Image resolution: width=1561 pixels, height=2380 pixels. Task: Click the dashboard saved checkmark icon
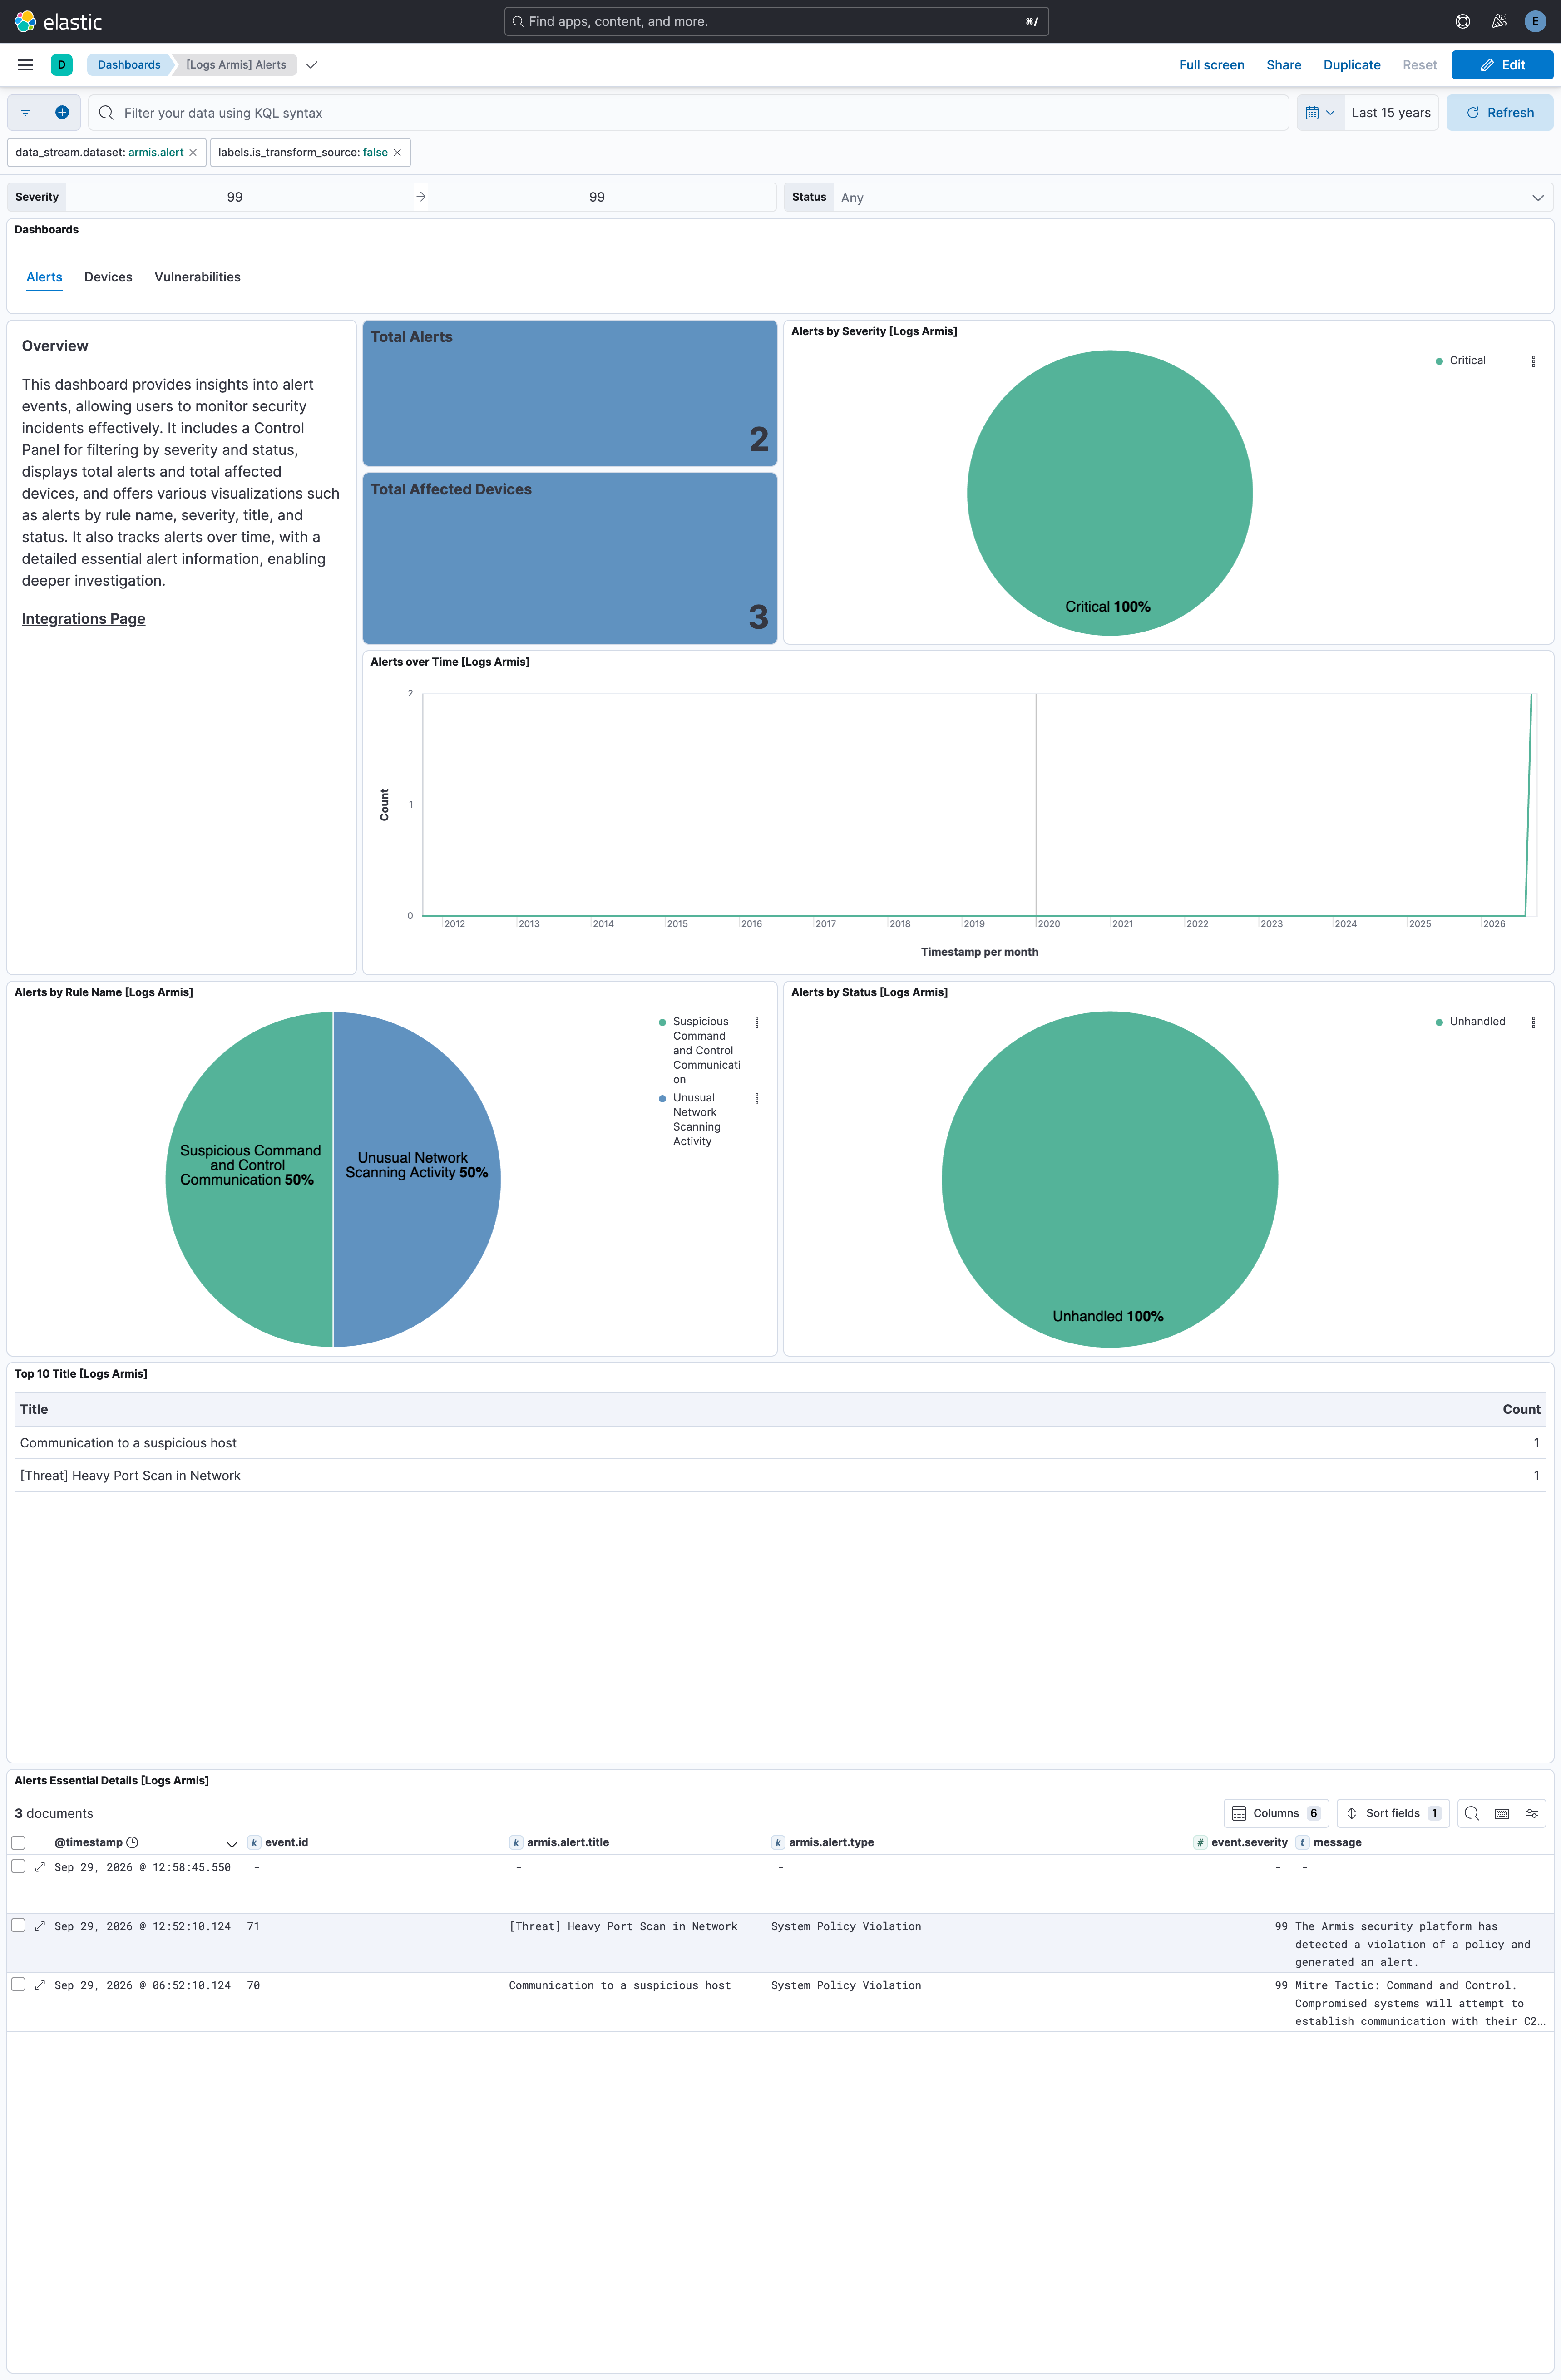click(312, 65)
